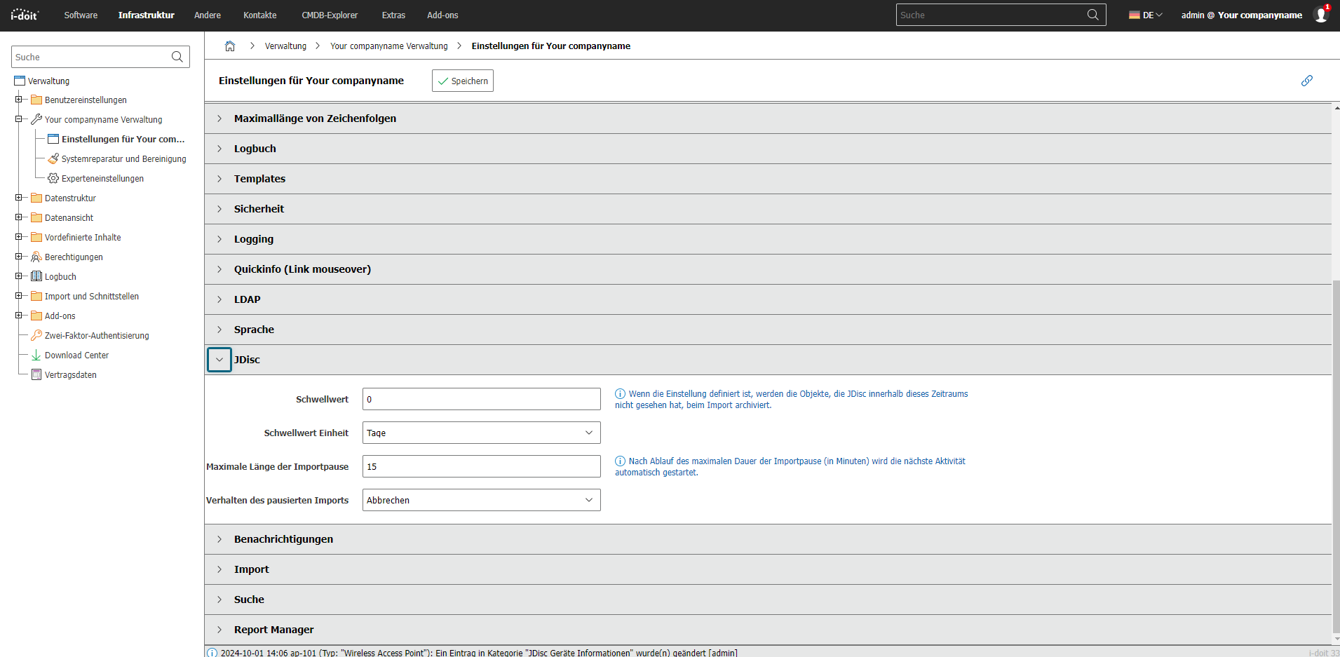Open the Andere menu

pos(208,15)
